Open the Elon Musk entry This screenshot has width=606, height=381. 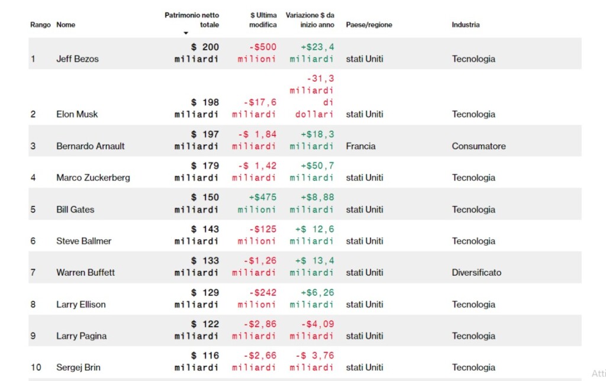(77, 114)
